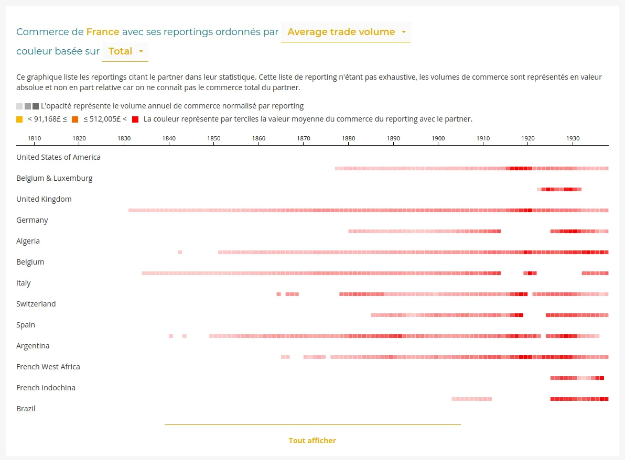Select the Belgium & Luxemburg row label
The height and width of the screenshot is (460, 625).
54,178
